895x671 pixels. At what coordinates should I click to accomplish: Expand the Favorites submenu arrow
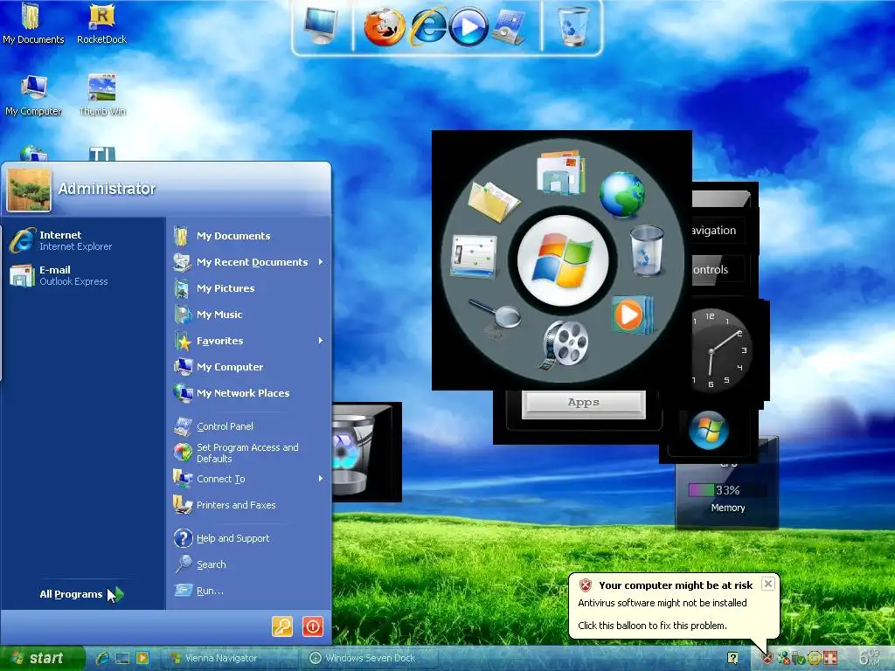[321, 340]
